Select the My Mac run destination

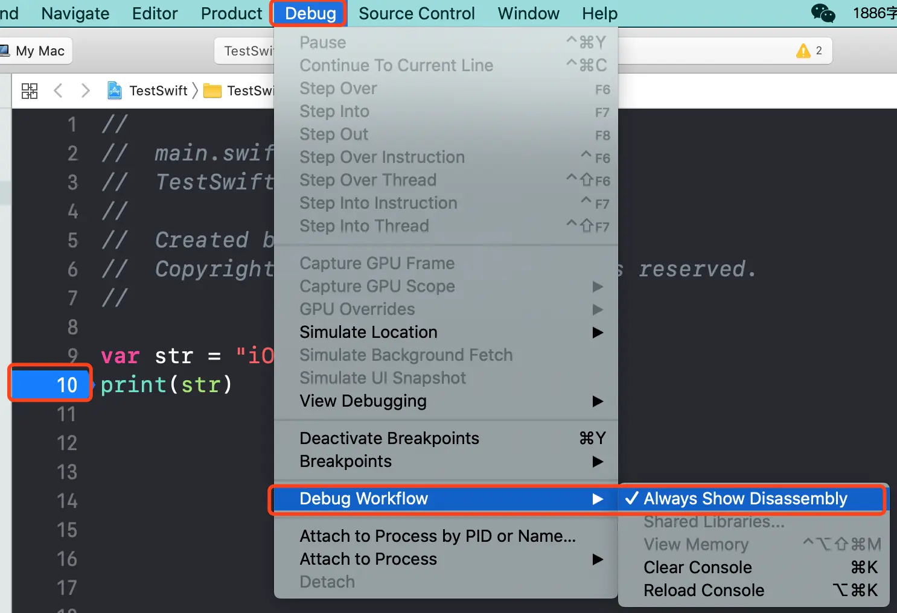point(35,51)
